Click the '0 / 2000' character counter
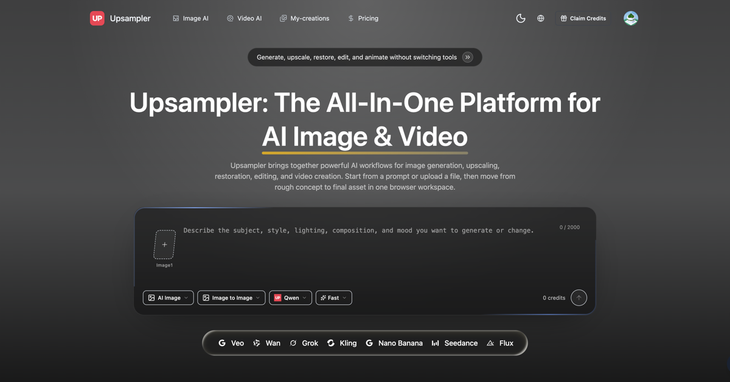 point(569,227)
